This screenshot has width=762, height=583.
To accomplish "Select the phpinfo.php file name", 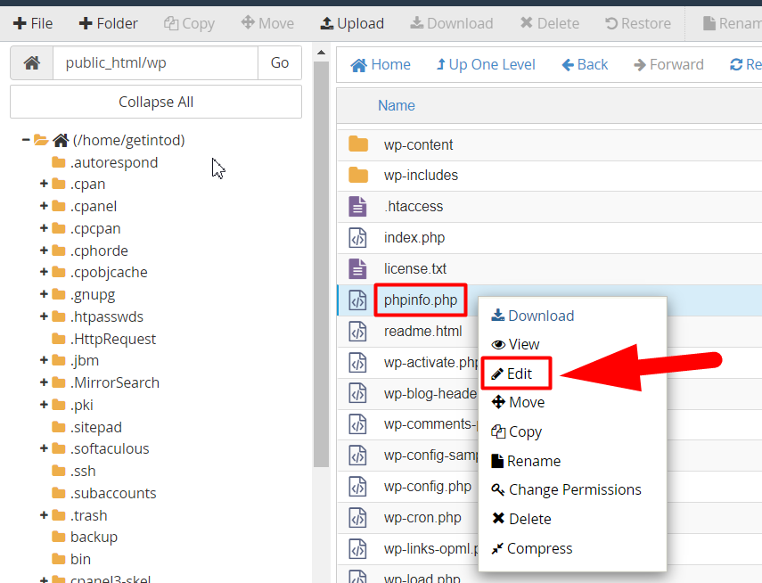I will [x=421, y=300].
